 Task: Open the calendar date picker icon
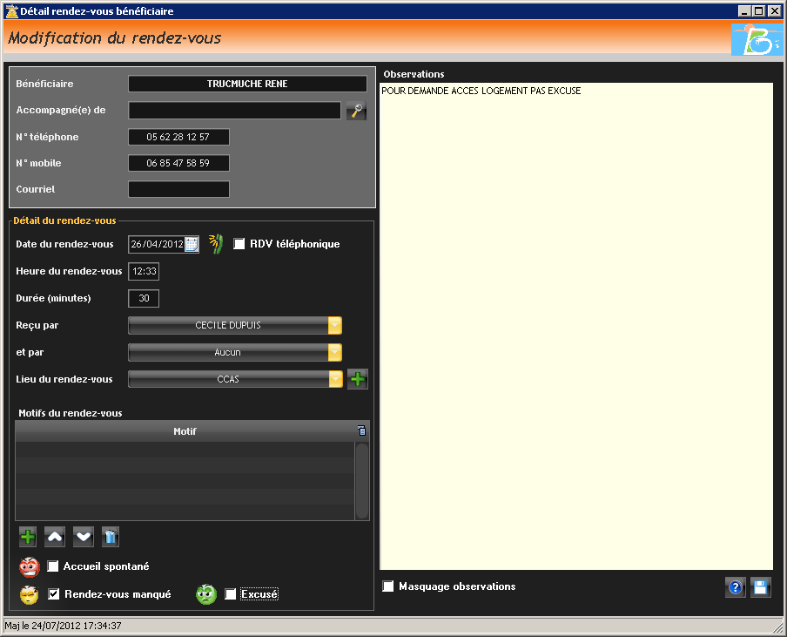pos(192,245)
